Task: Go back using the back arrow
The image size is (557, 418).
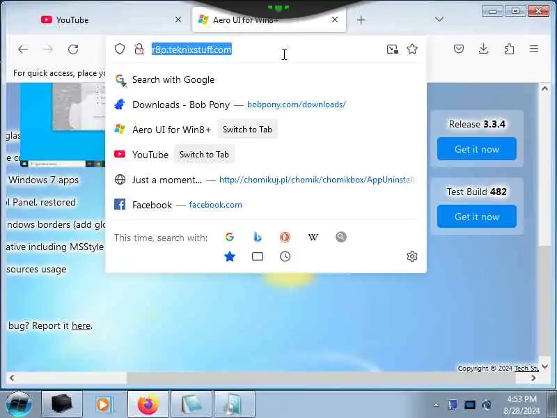Action: click(x=23, y=49)
